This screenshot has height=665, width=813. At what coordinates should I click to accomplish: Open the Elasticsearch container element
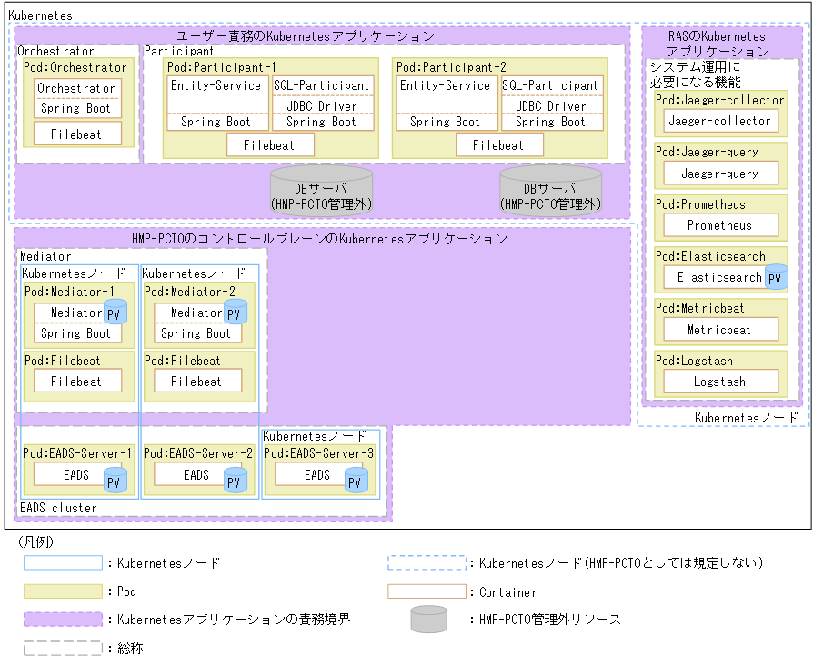point(714,277)
